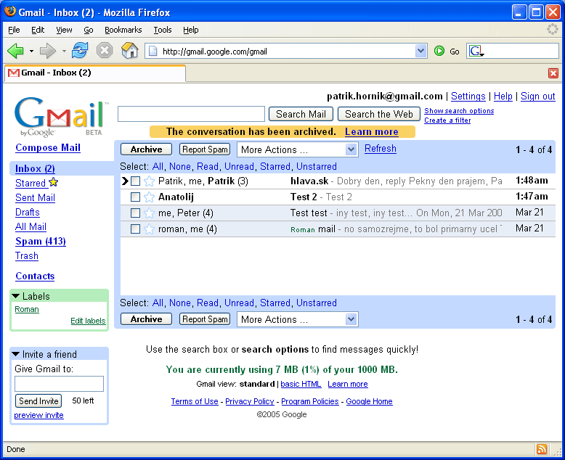Image resolution: width=565 pixels, height=460 pixels.
Task: Open the Back button history arrow
Action: [x=31, y=51]
